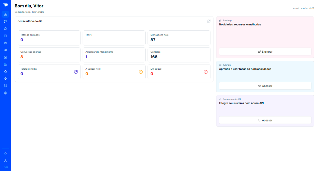The height and width of the screenshot is (171, 318).
Task: Click the 'Atualizado às 10:07' text
Action: click(x=303, y=8)
